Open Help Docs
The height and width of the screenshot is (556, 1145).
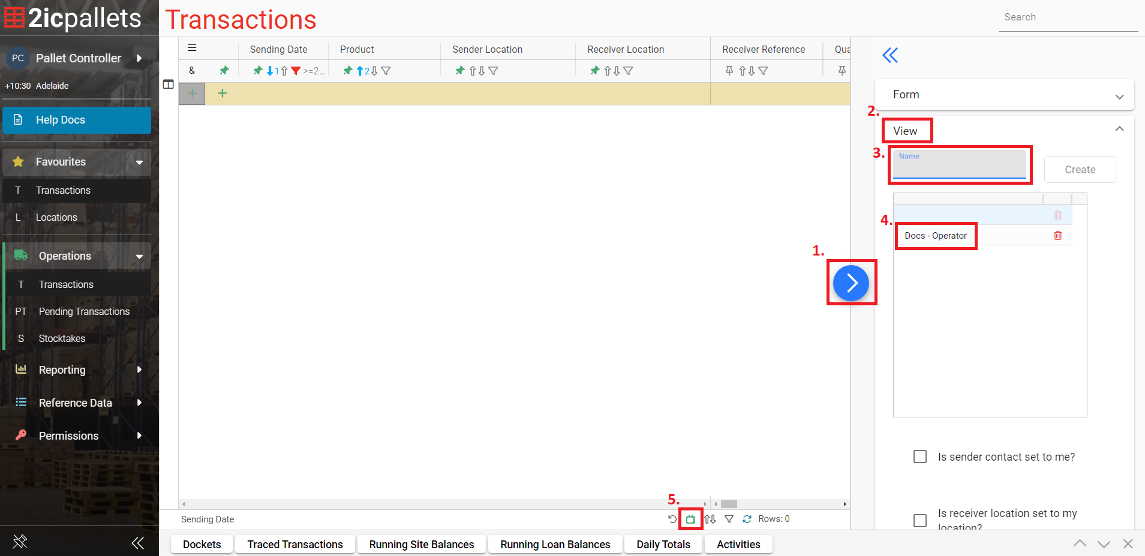click(x=77, y=120)
